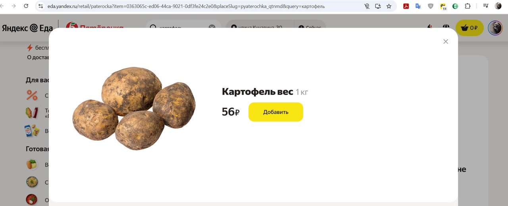Open the Adobe Acrobat extension
This screenshot has width=508, height=206.
pyautogui.click(x=406, y=6)
